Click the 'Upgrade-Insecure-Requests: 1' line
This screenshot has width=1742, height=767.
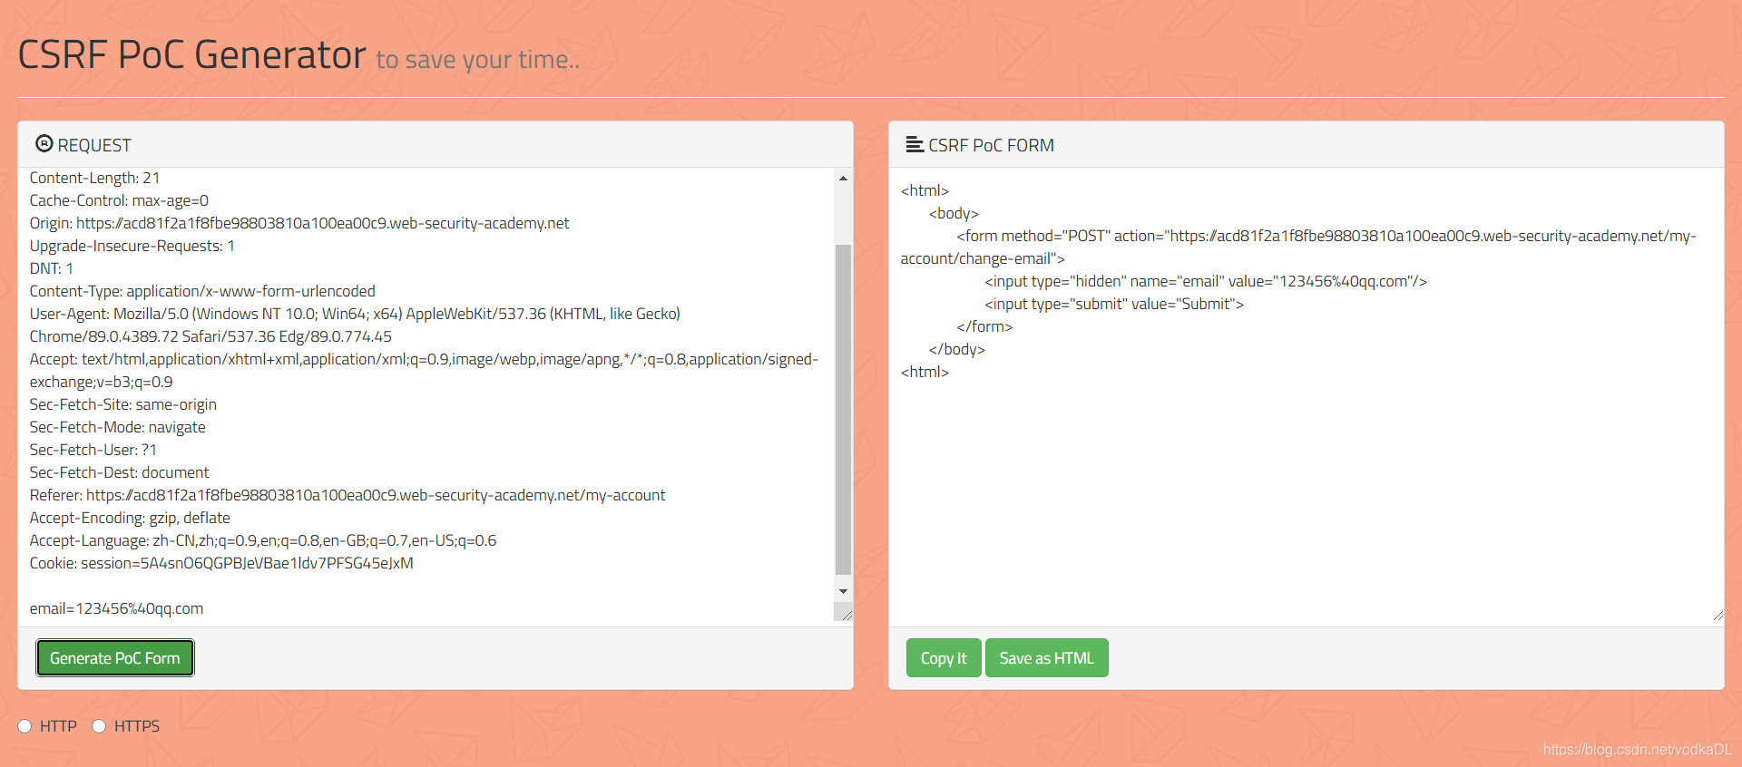[x=132, y=246]
